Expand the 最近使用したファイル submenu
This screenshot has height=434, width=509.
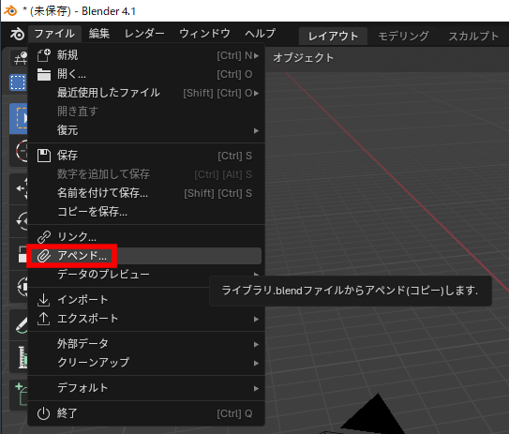[146, 93]
